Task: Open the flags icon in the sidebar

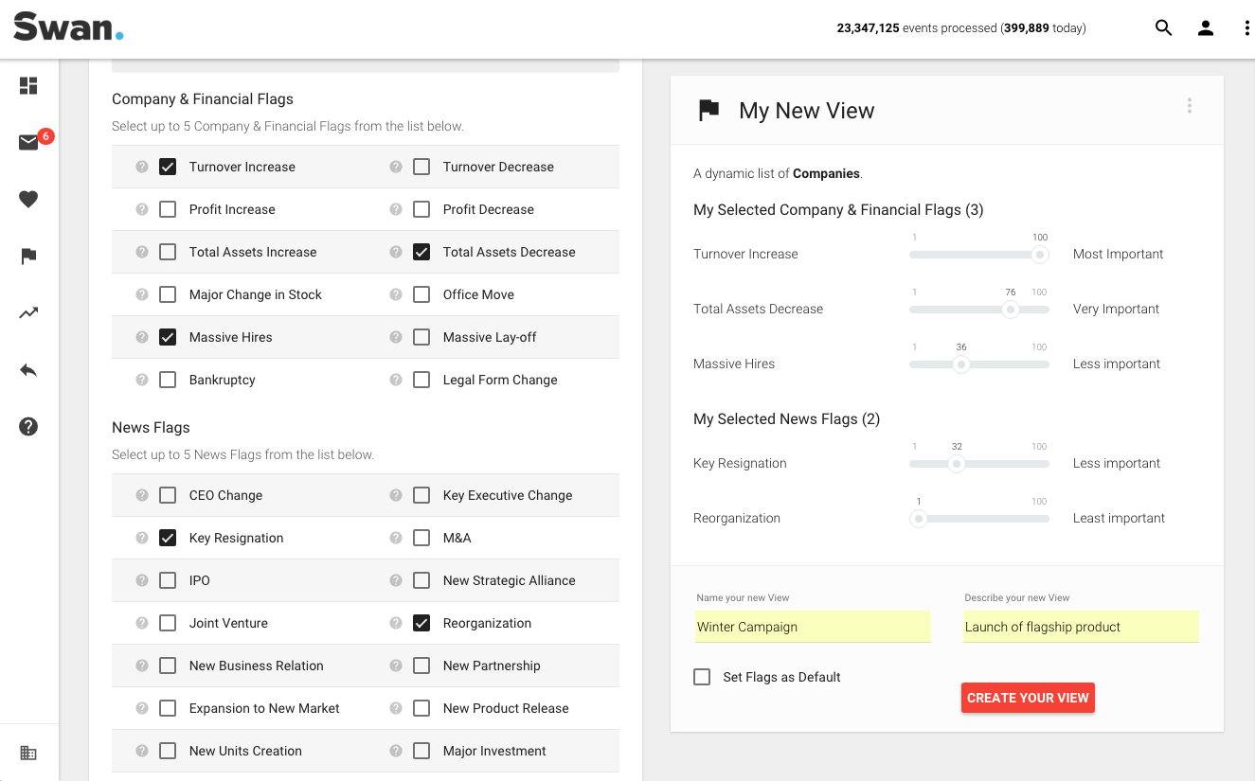Action: [28, 256]
